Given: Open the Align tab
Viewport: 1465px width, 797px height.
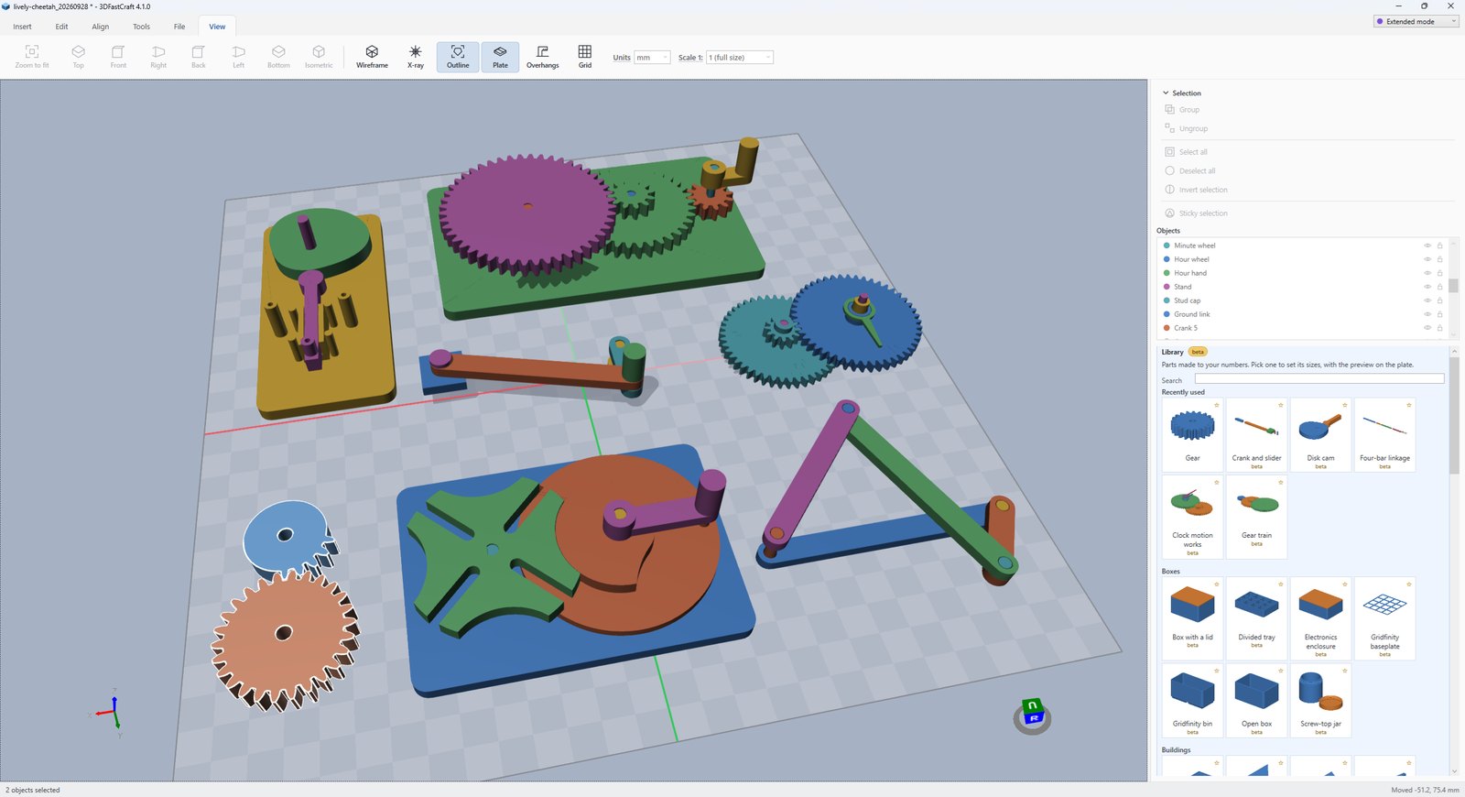Looking at the screenshot, I should [101, 27].
